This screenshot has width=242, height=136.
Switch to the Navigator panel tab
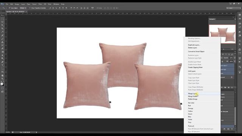[212, 19]
